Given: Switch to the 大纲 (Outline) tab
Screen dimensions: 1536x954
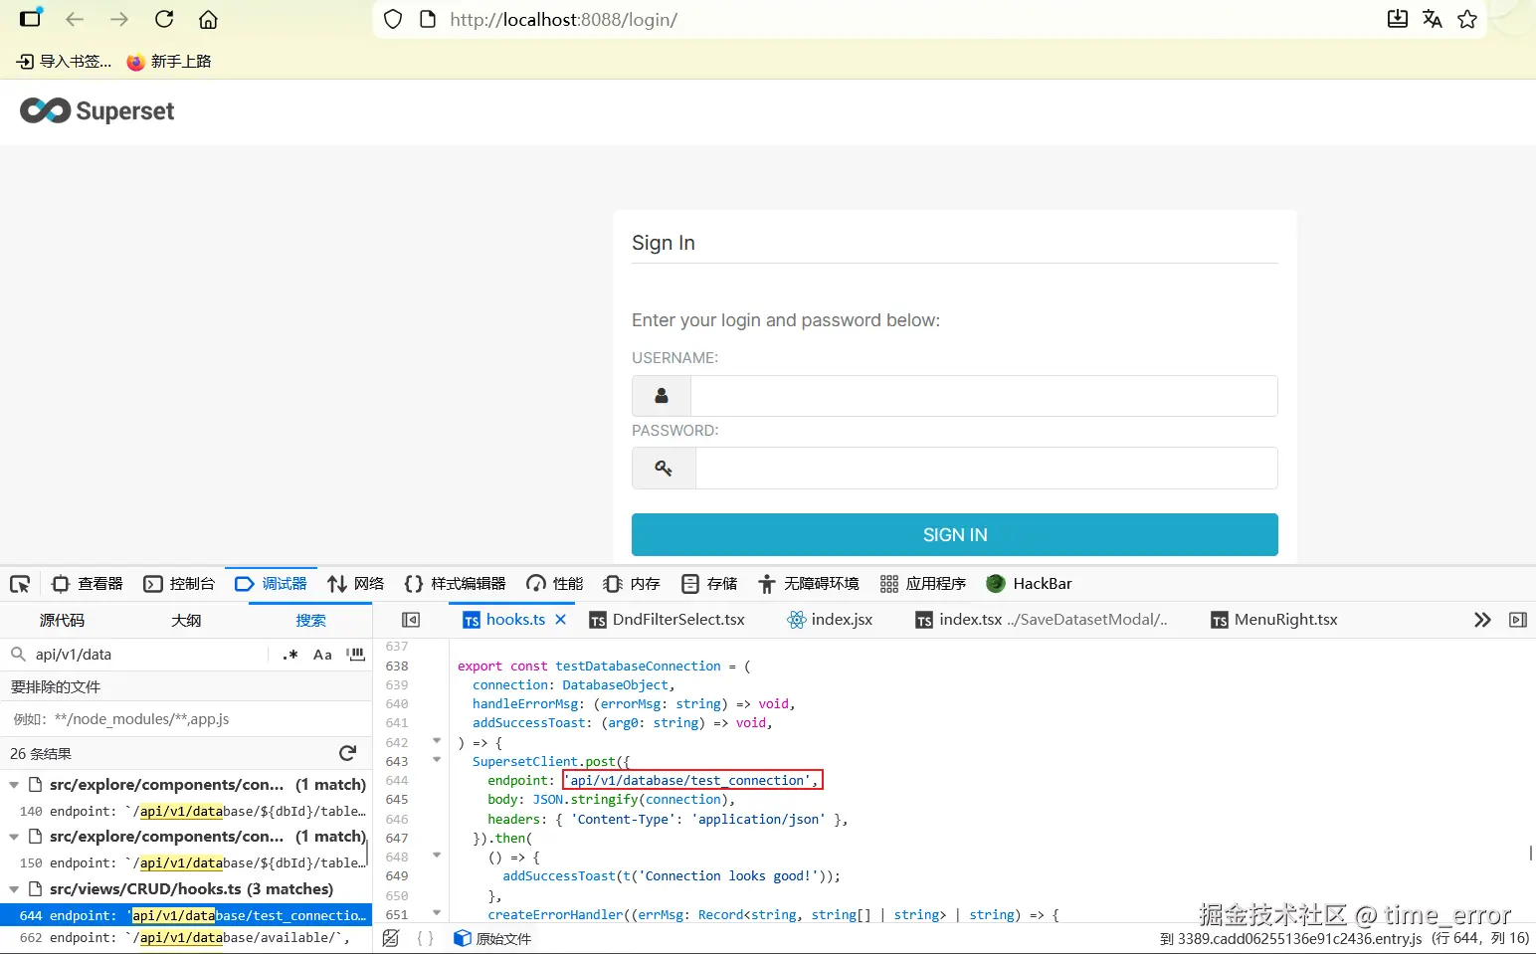Looking at the screenshot, I should tap(186, 620).
